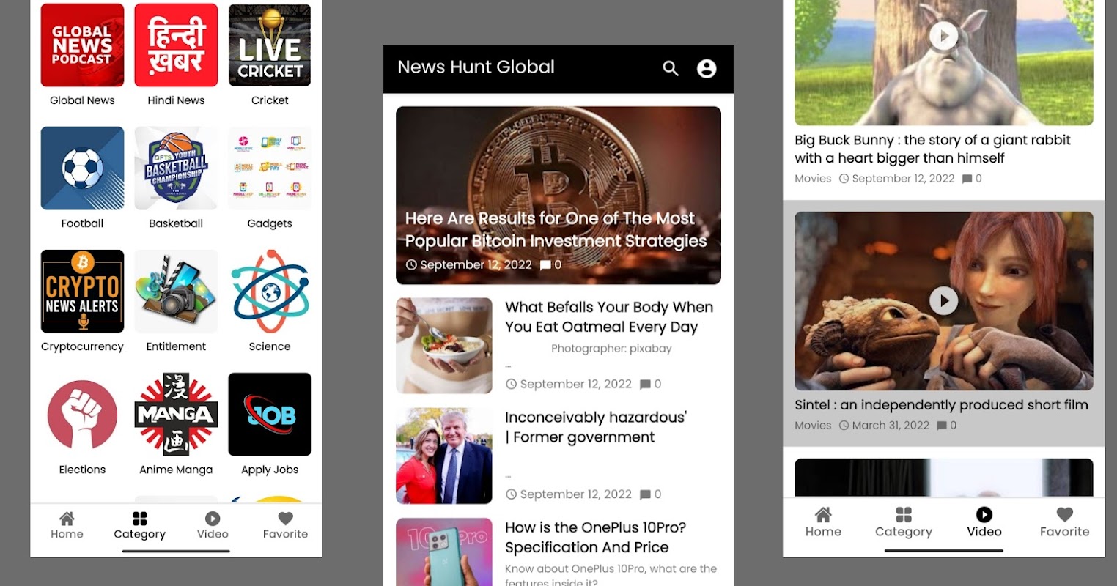Select the Hindi News category tile

(x=176, y=45)
